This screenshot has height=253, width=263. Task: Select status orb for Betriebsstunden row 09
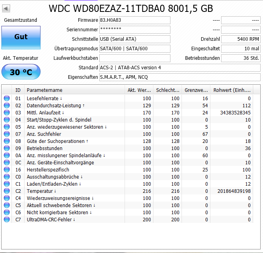[7, 148]
